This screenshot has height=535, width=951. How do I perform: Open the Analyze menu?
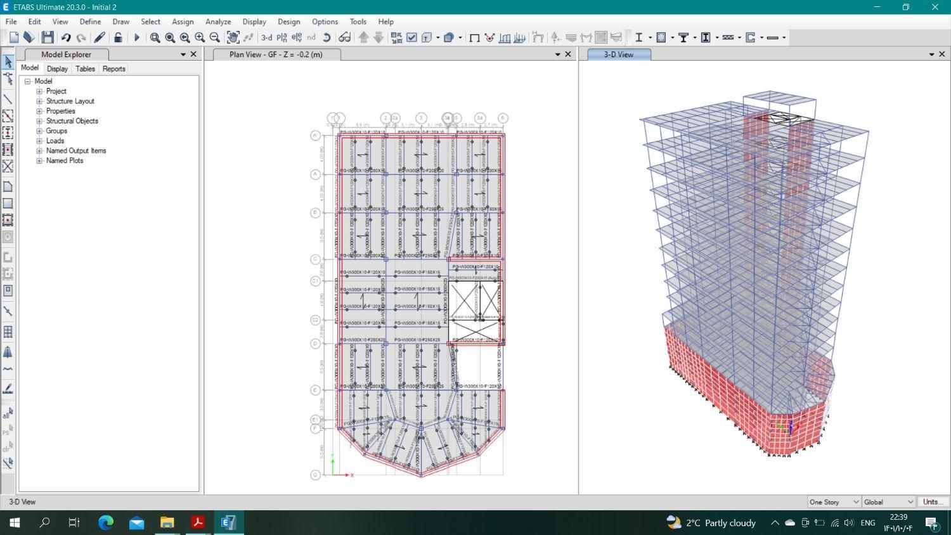tap(218, 22)
